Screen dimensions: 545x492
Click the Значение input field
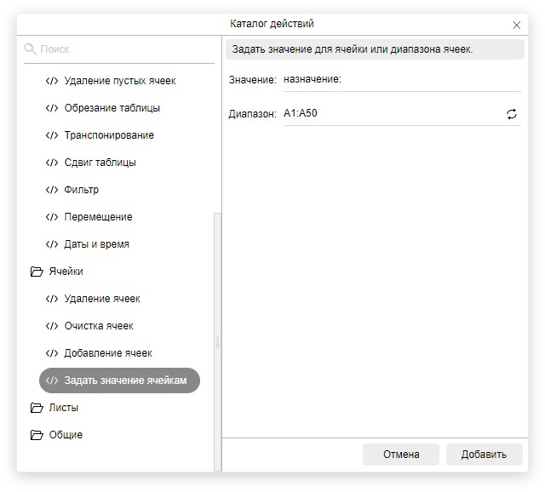pyautogui.click(x=400, y=80)
